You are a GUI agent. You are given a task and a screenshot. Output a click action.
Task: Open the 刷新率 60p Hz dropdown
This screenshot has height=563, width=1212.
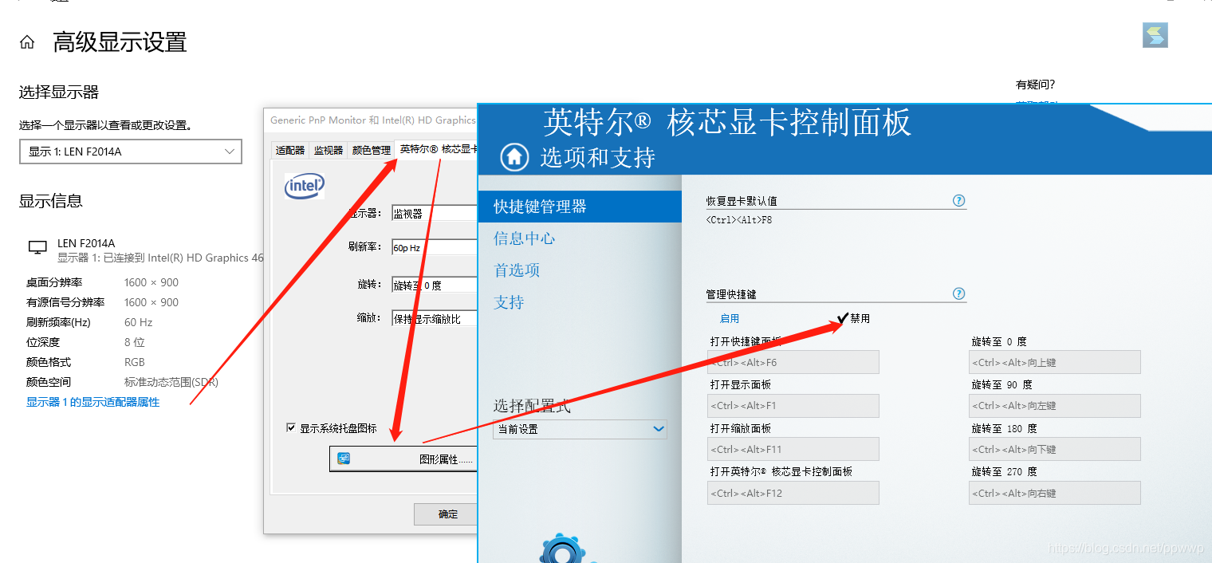click(435, 248)
